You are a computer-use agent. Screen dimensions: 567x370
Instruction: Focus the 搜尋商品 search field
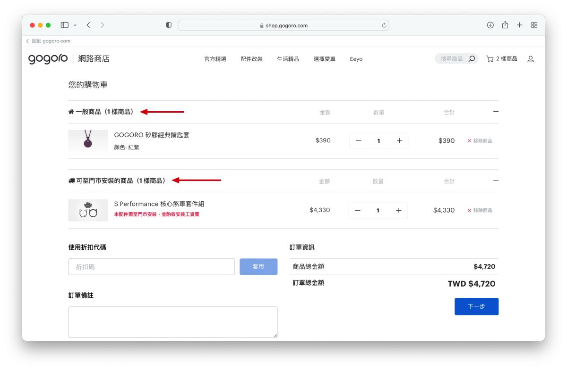point(451,59)
